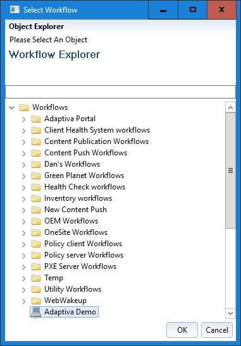Click the Content Push Workflows folder icon
This screenshot has height=346, width=241.
click(36, 153)
